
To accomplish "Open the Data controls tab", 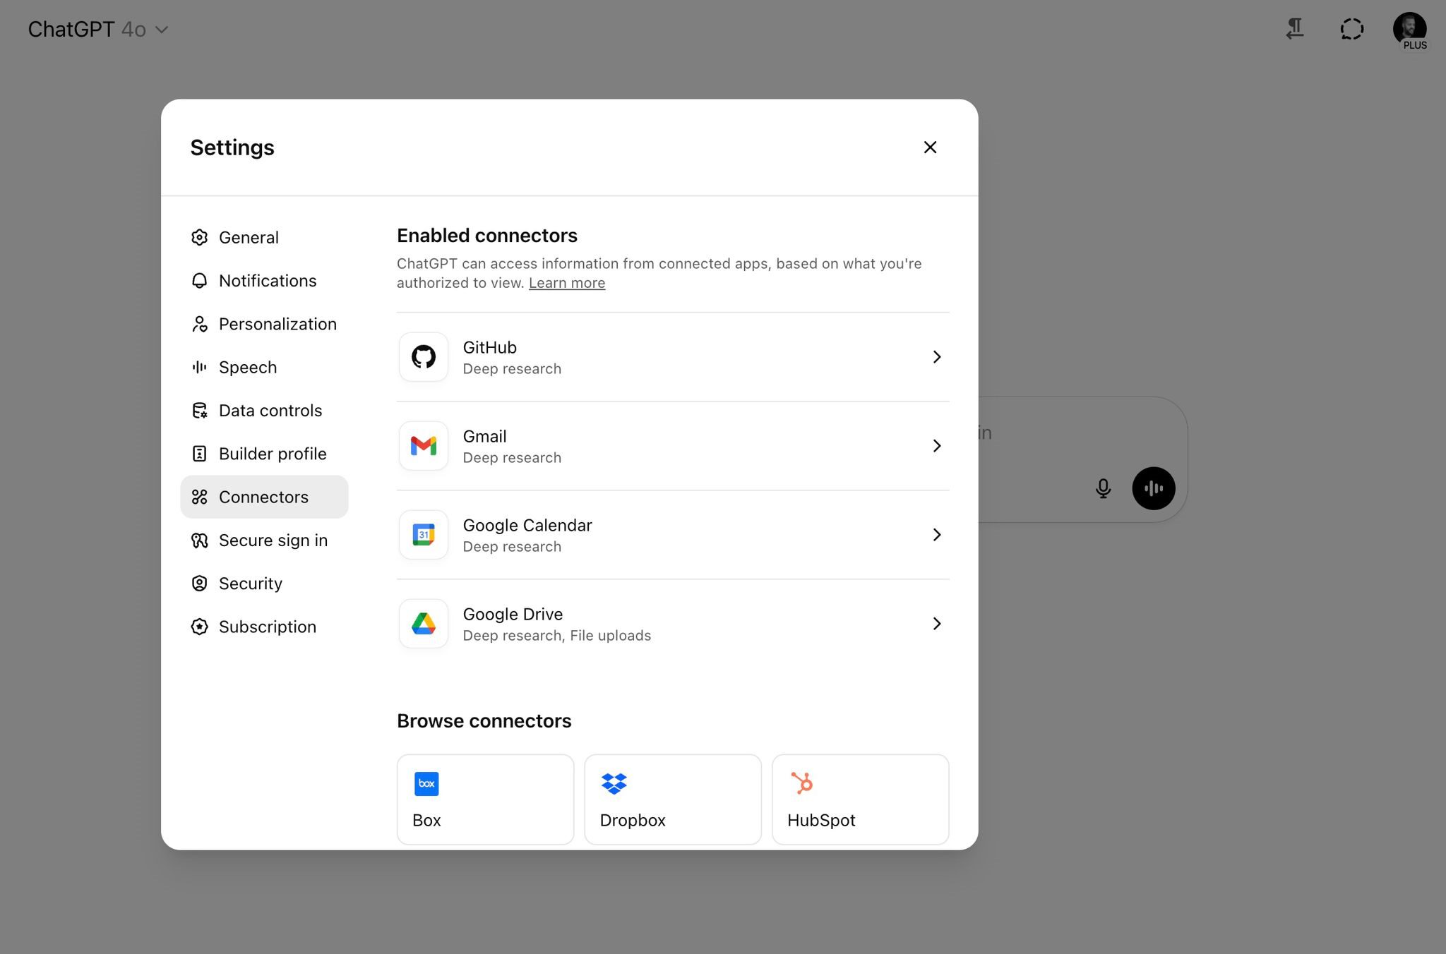I will coord(264,411).
